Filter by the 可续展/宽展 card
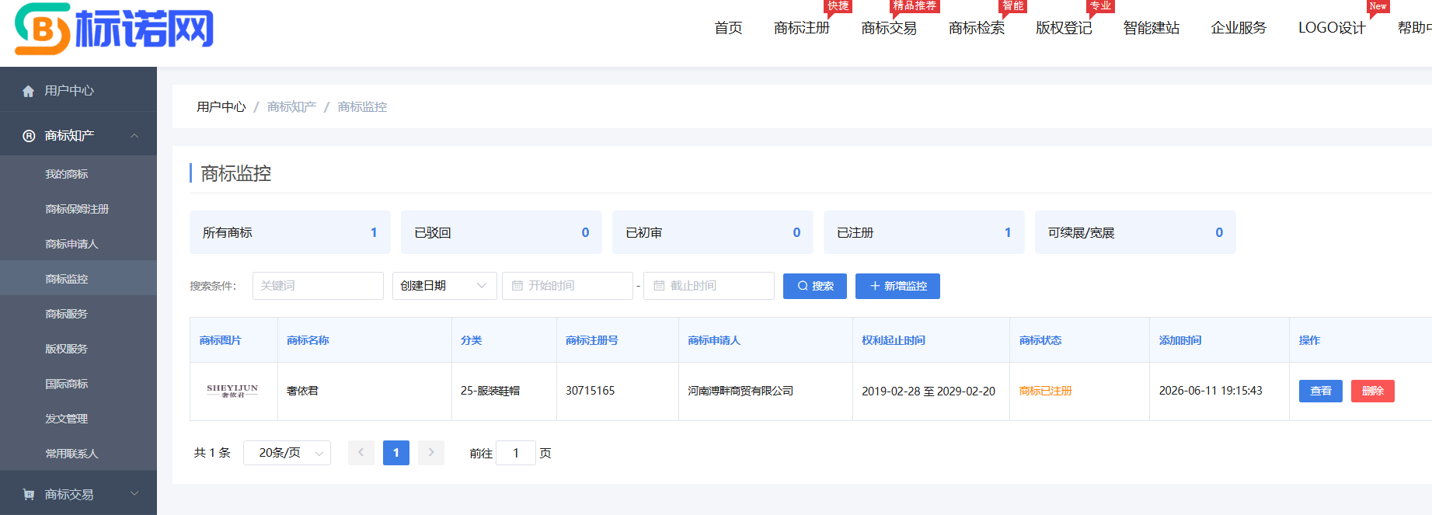1432x515 pixels. tap(1135, 232)
